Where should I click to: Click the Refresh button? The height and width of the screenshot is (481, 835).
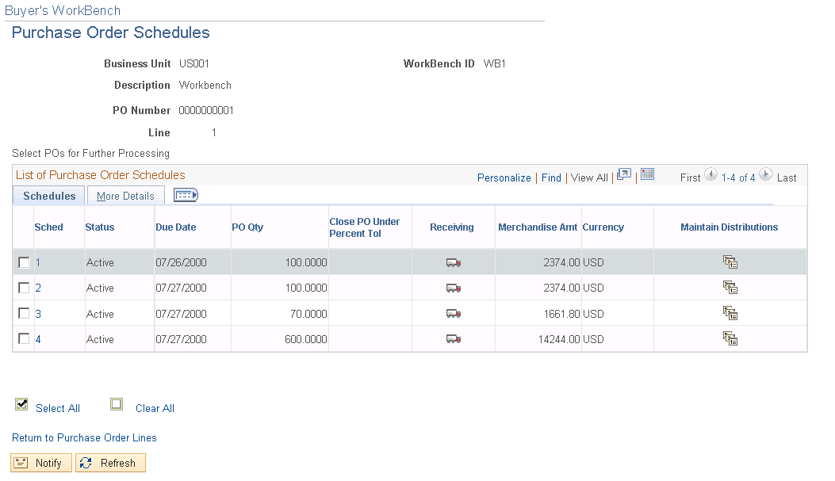pos(110,463)
